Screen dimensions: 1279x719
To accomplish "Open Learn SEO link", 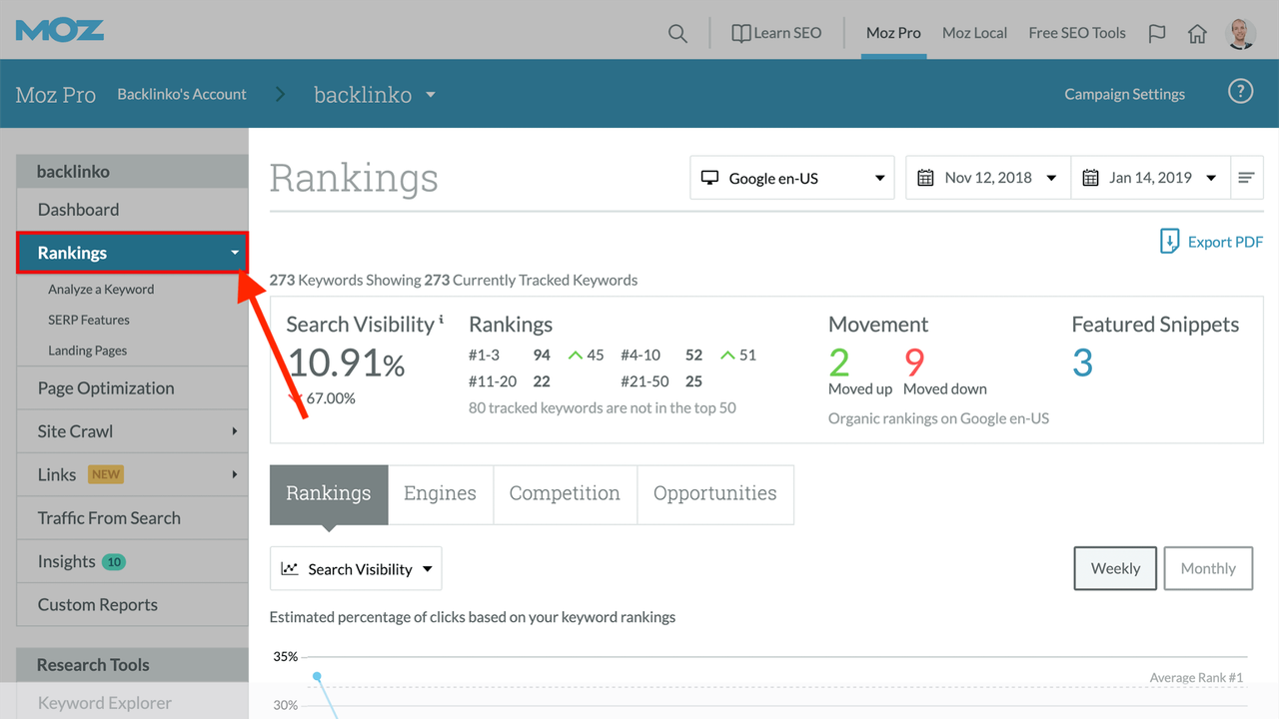I will [776, 33].
